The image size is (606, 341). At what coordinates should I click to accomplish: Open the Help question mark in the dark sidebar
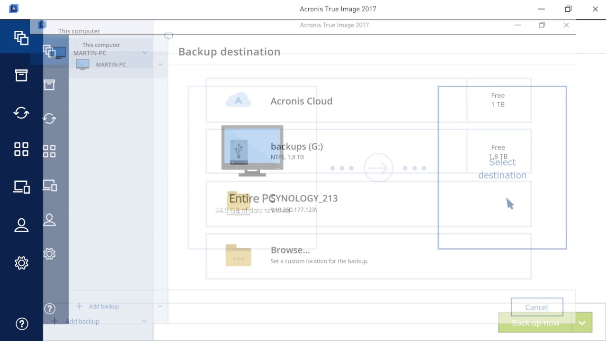[x=21, y=324]
